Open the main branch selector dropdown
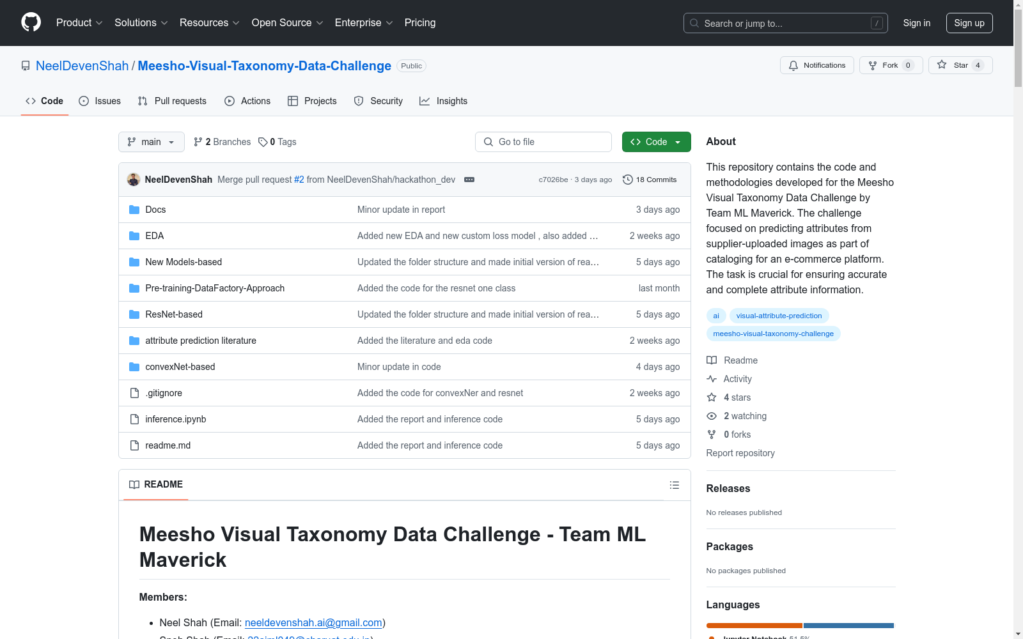Image resolution: width=1023 pixels, height=639 pixels. (x=152, y=142)
